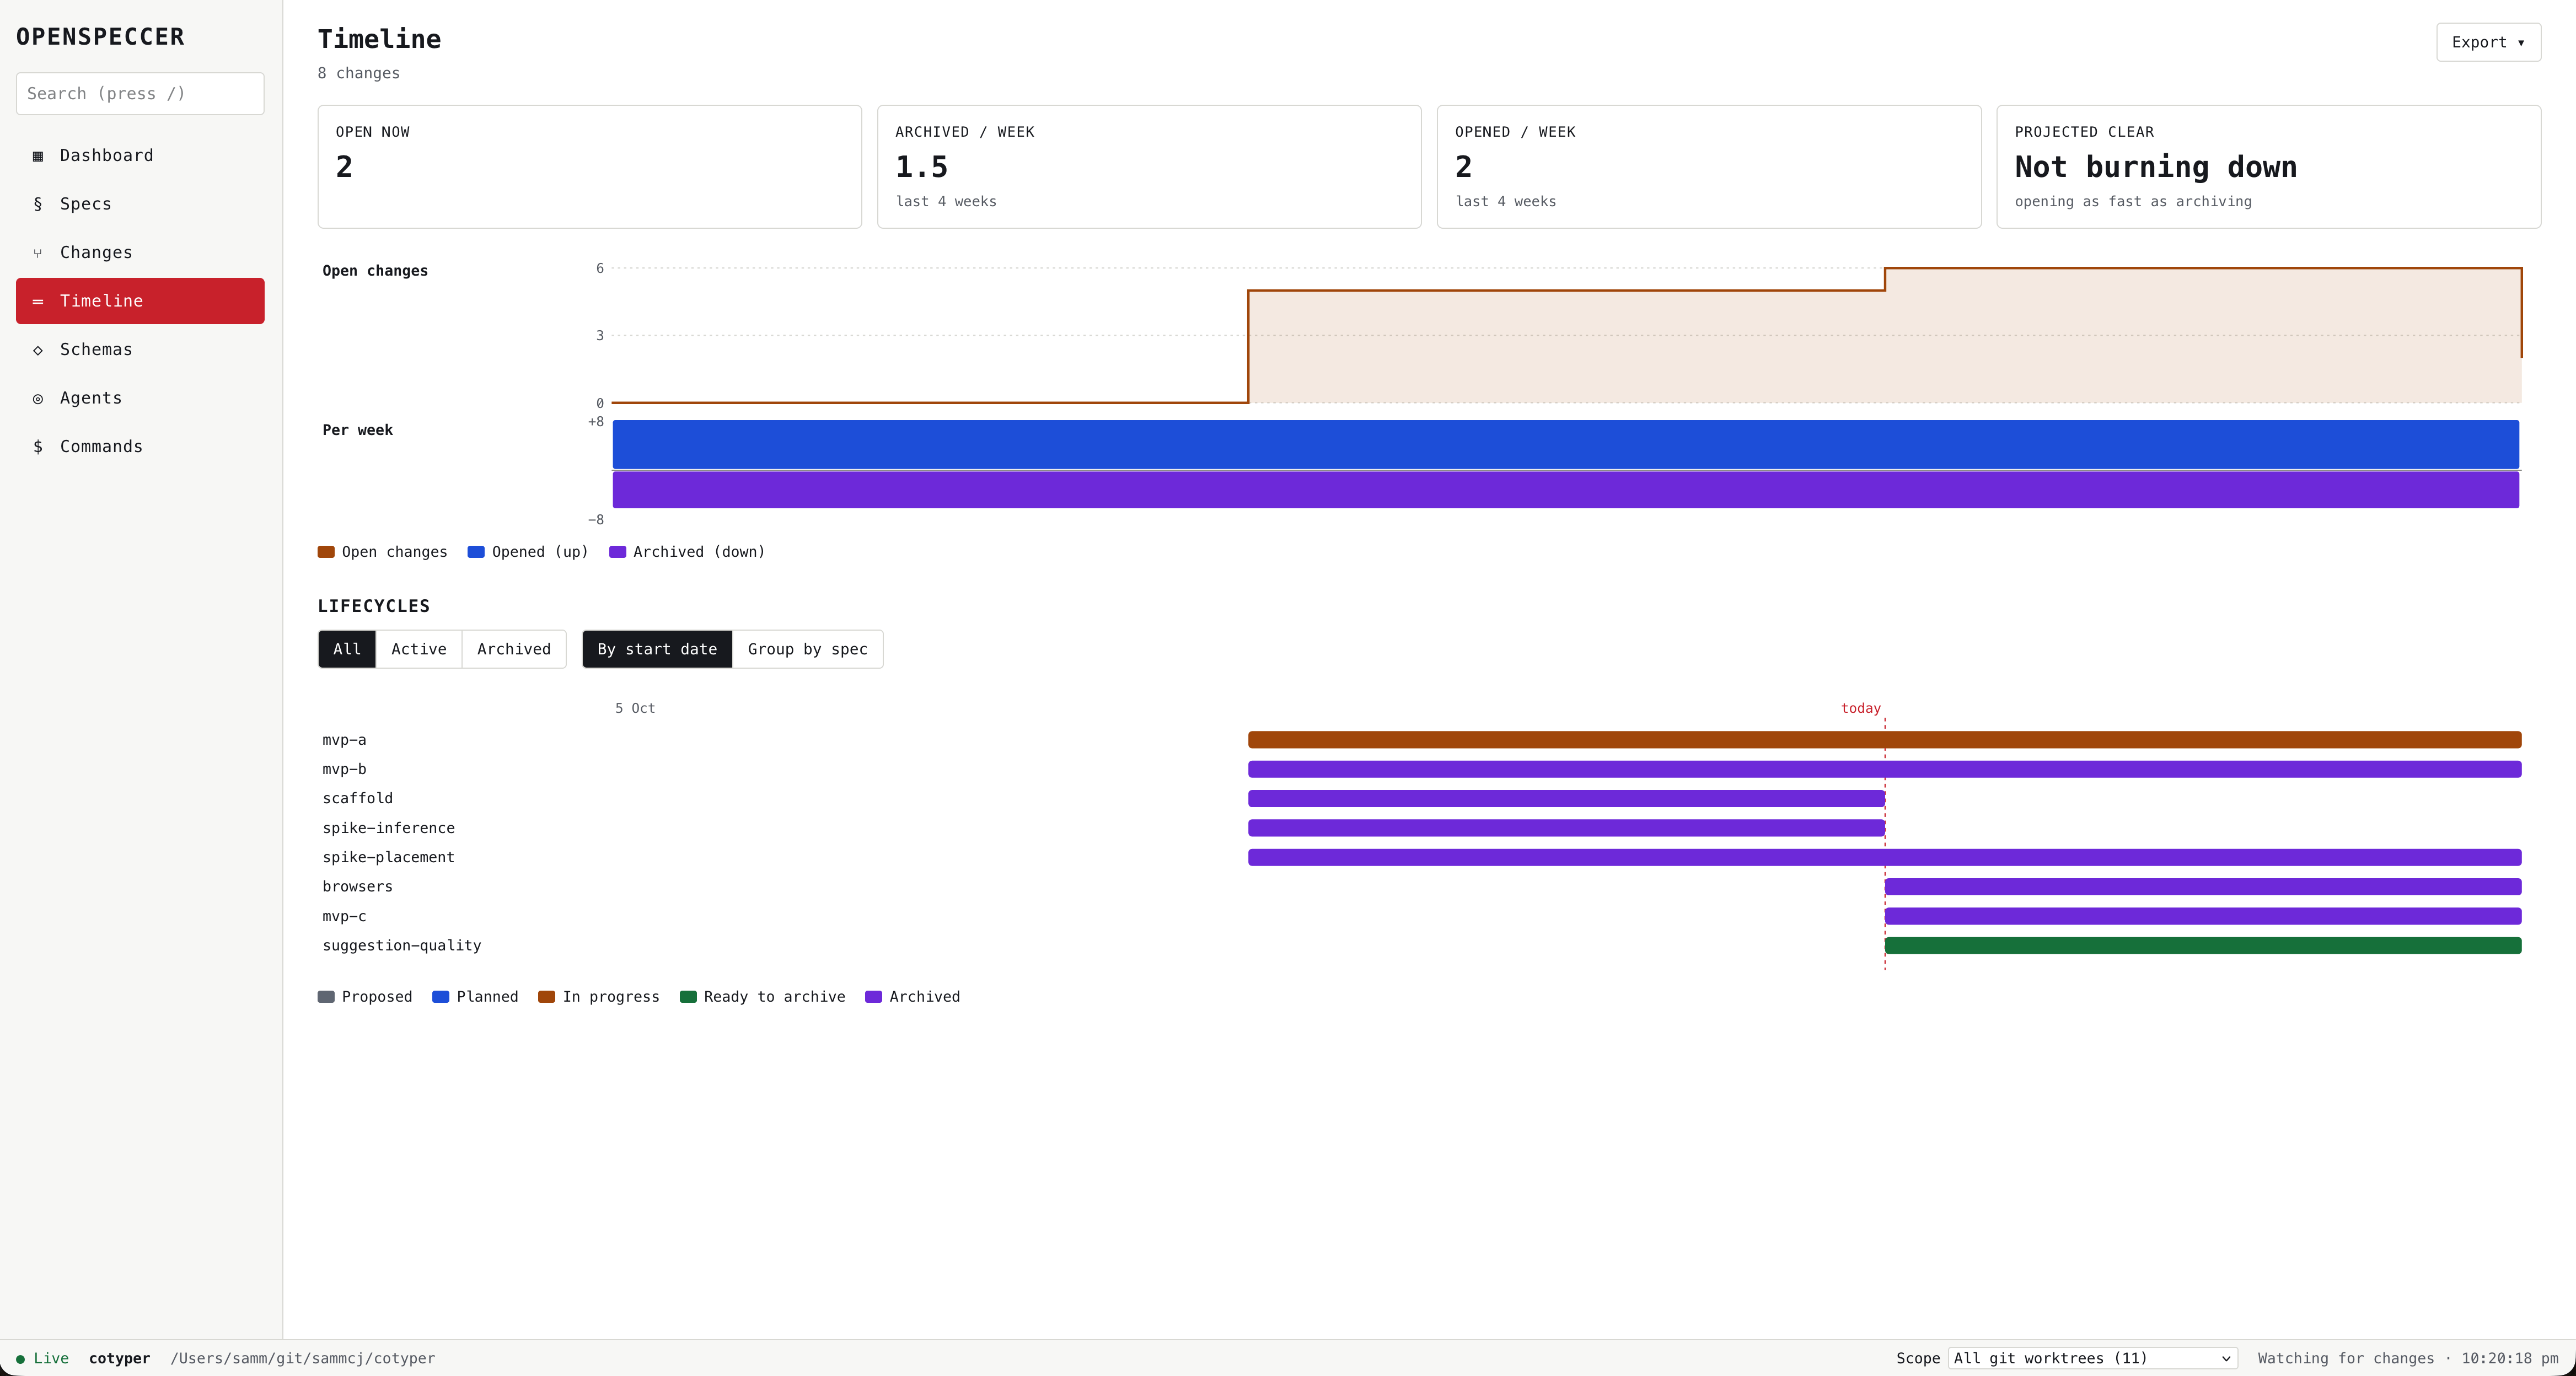The width and height of the screenshot is (2576, 1376).
Task: Click the spike-placement row label
Action: point(388,857)
